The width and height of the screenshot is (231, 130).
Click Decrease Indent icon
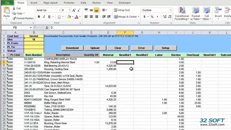pyautogui.click(x=104, y=17)
